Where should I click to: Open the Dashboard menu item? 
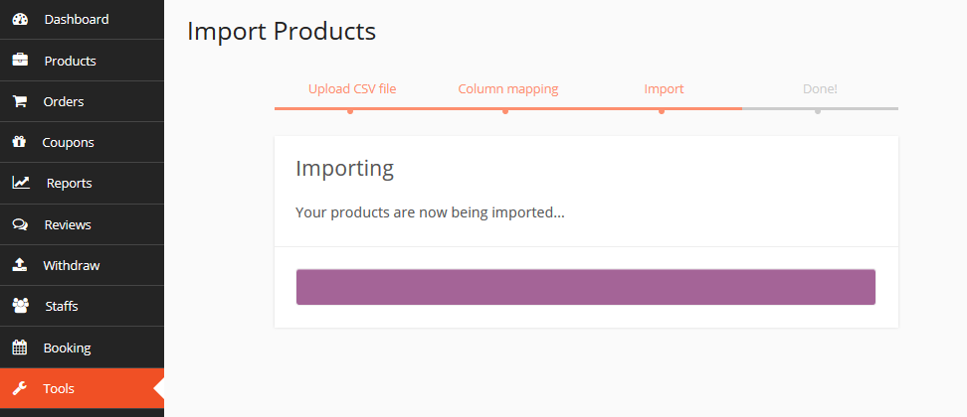(x=77, y=19)
